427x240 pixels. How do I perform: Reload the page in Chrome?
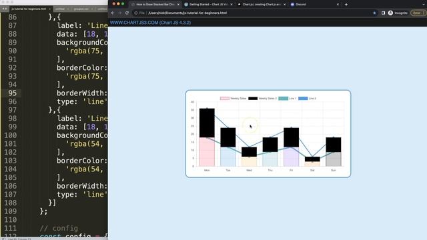pos(127,13)
